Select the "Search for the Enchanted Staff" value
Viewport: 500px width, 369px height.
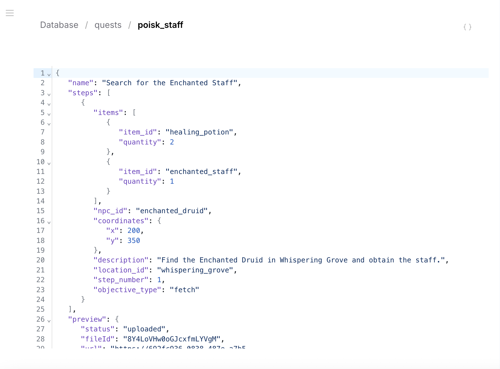tap(171, 83)
